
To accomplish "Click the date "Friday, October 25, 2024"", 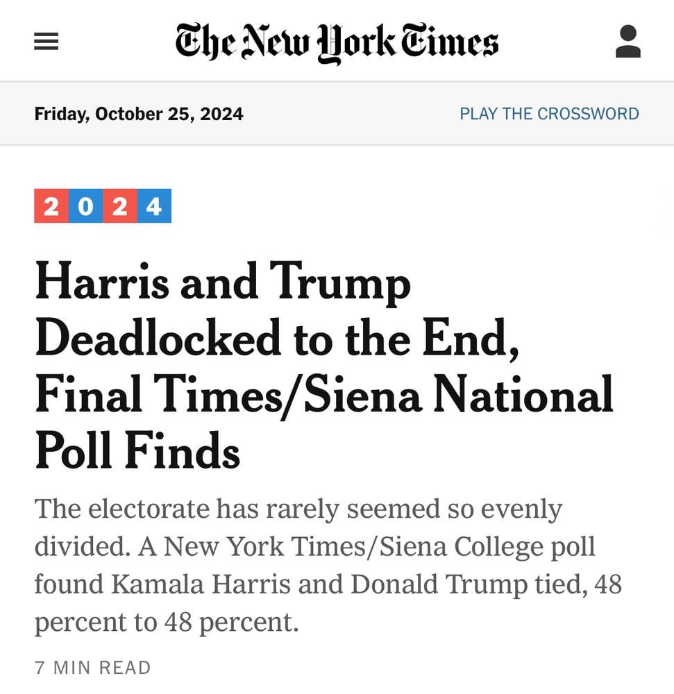I will click(x=139, y=114).
